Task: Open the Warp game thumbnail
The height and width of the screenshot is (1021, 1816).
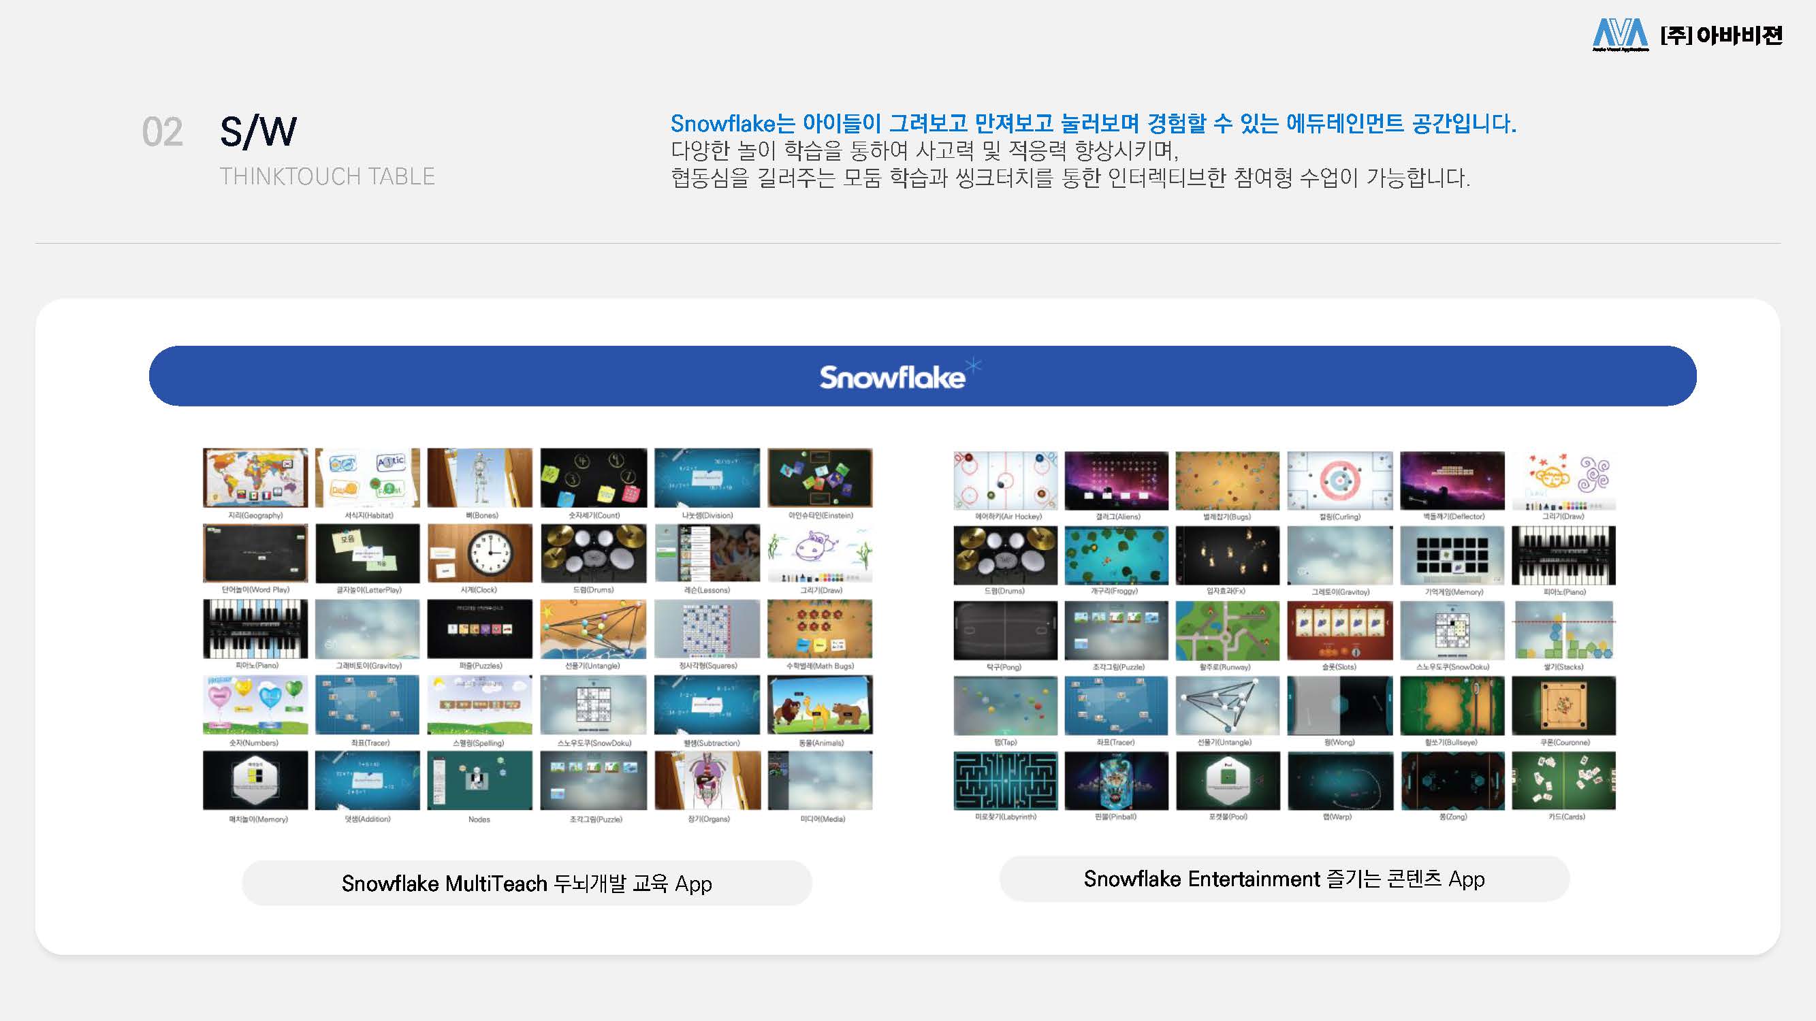Action: point(1340,781)
